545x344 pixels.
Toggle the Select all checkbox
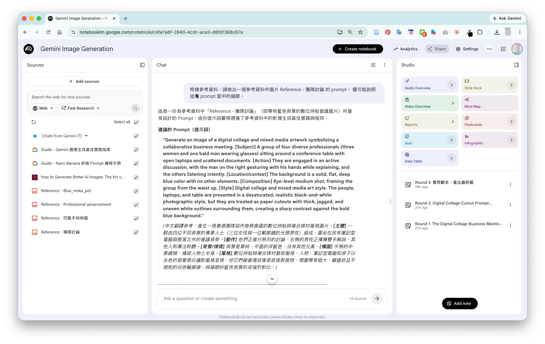coord(136,122)
